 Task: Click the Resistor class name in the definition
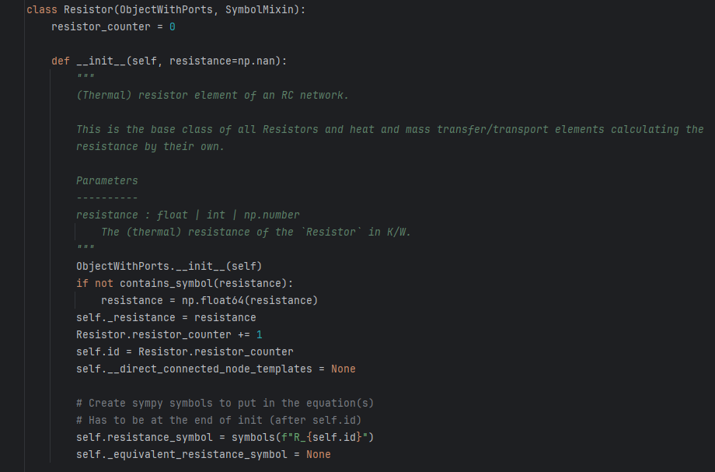tap(89, 10)
